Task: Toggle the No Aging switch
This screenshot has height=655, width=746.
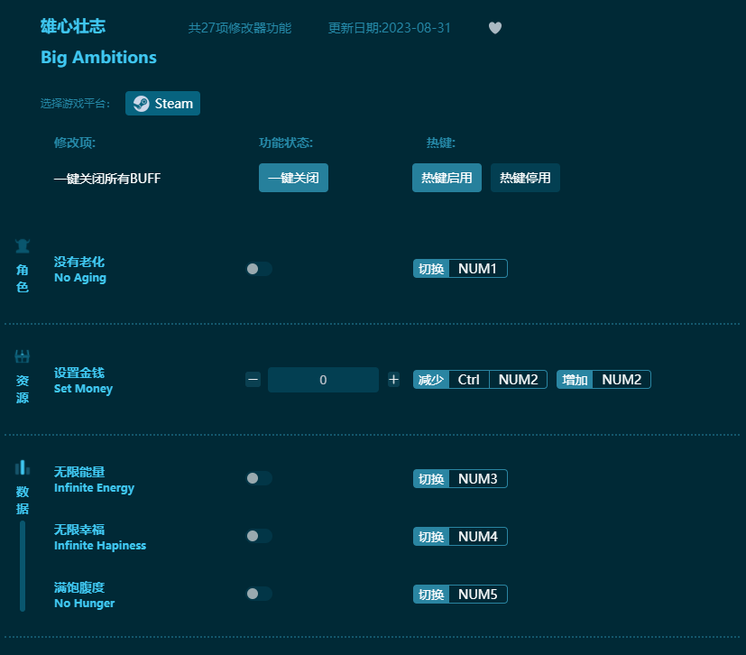Action: [x=260, y=268]
